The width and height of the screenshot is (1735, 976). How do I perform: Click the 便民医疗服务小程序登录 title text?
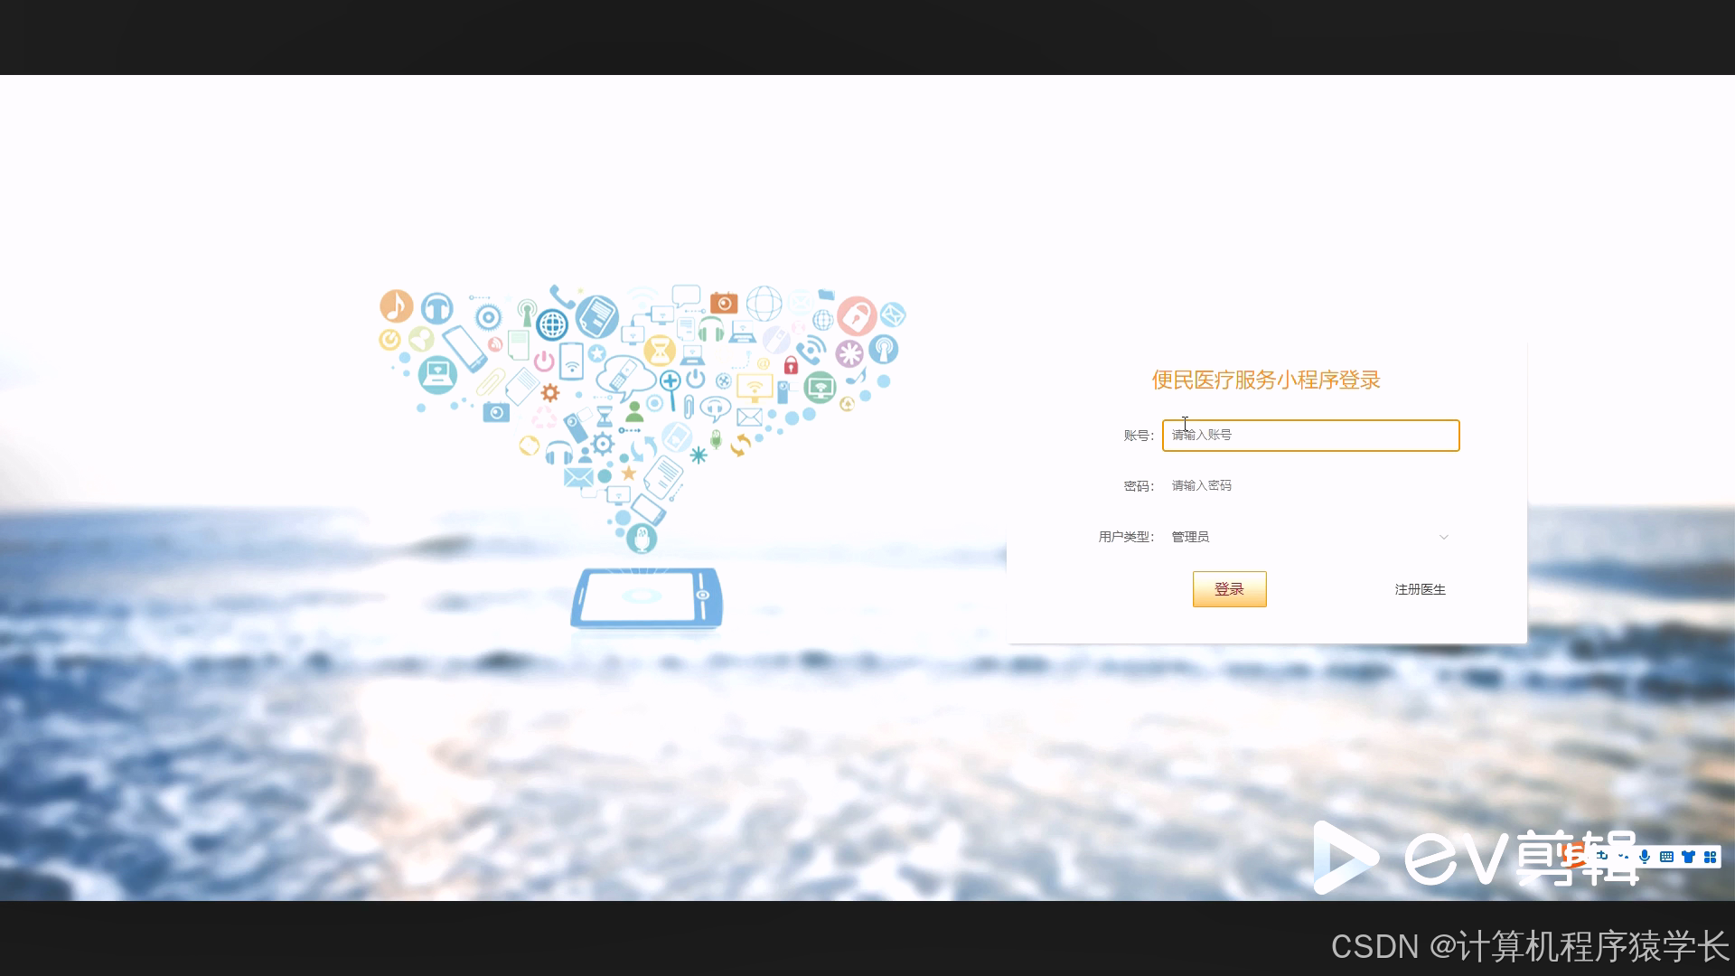[1266, 380]
